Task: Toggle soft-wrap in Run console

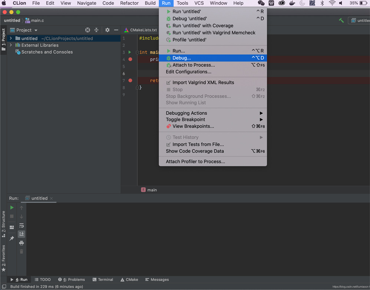Action: tap(22, 225)
